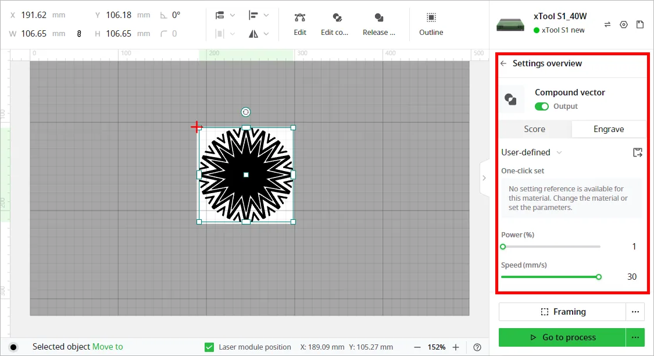The height and width of the screenshot is (356, 654).
Task: Select the Engrave tab
Action: 609,129
